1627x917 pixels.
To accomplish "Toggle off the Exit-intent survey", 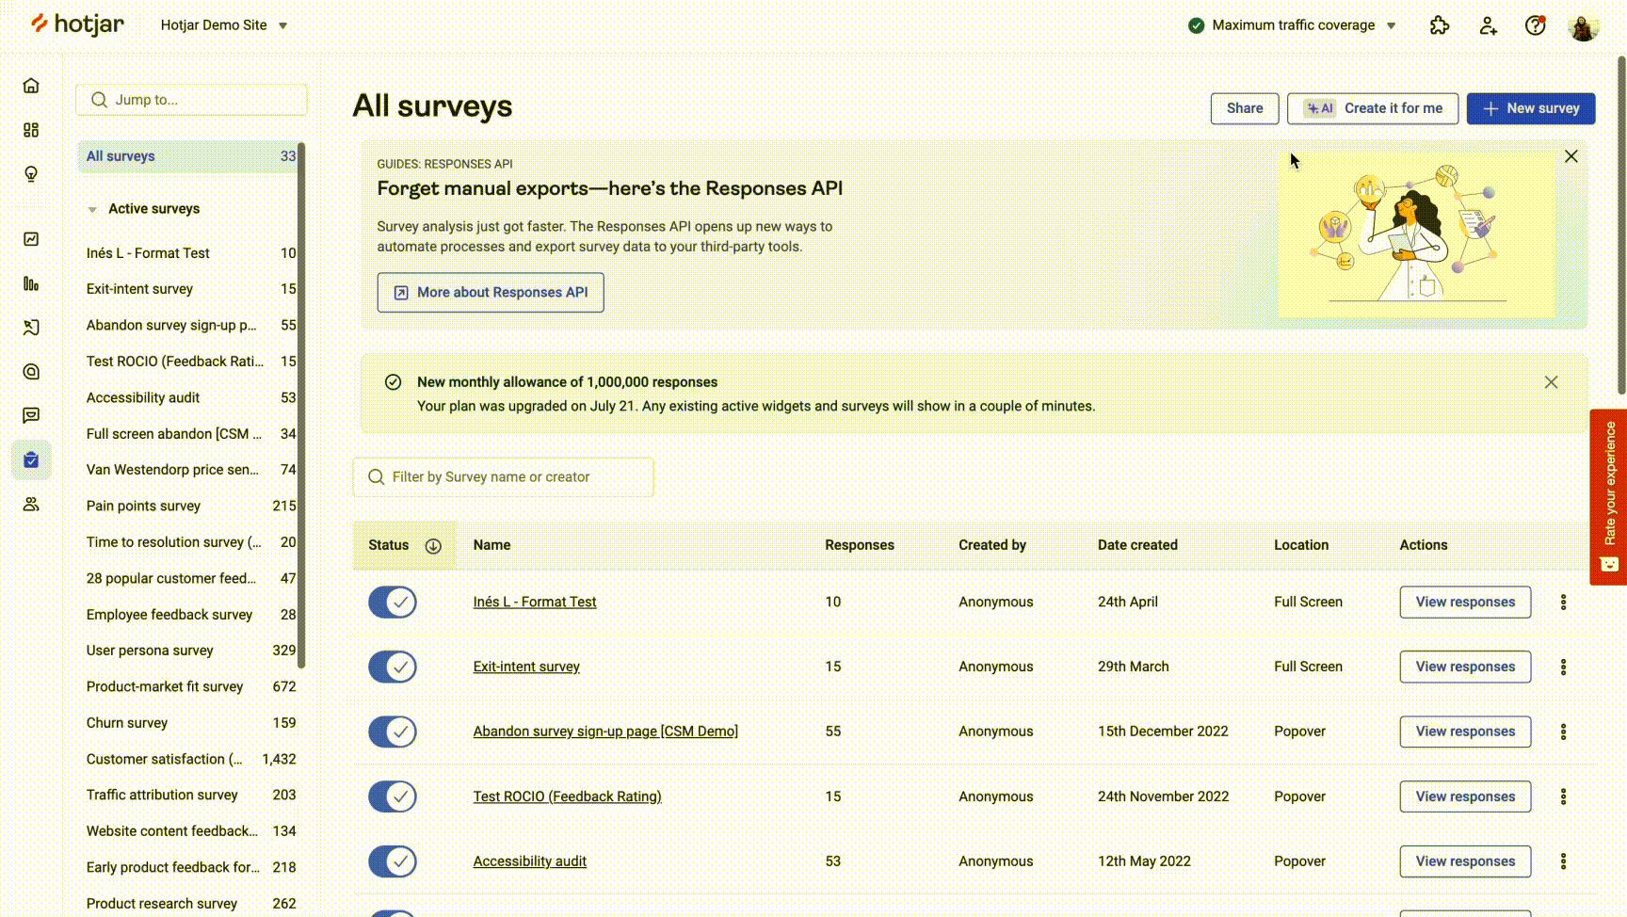I will coord(393,667).
